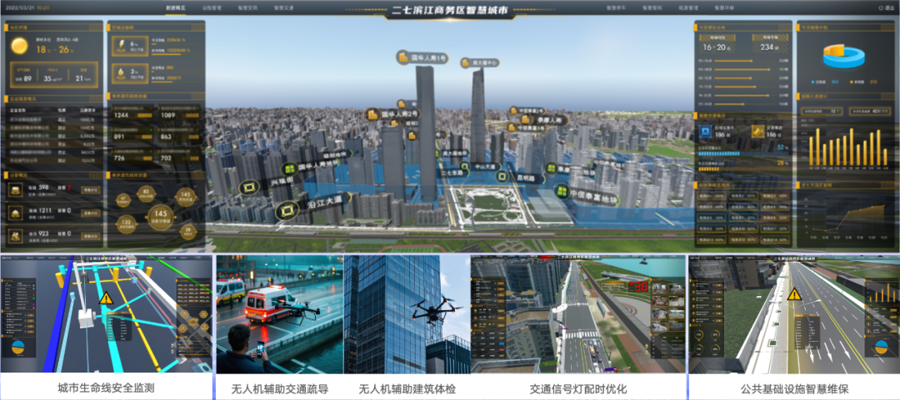Click the 国华人寿地块 green plot icon
The height and width of the screenshot is (400, 900).
click(x=289, y=167)
